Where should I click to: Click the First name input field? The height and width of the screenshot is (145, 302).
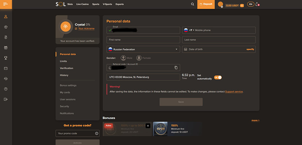(143, 40)
